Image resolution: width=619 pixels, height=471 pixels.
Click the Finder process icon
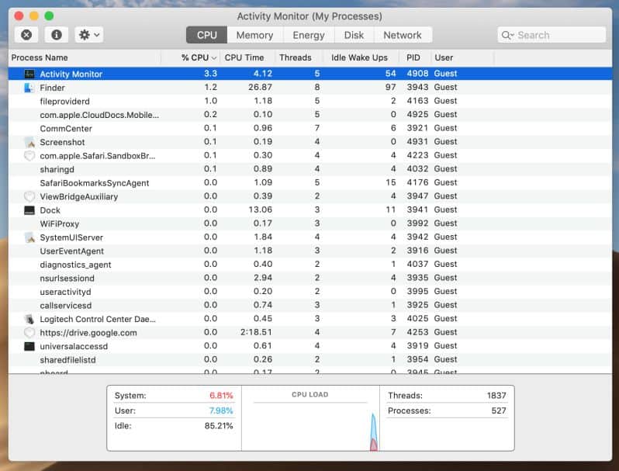coord(29,88)
